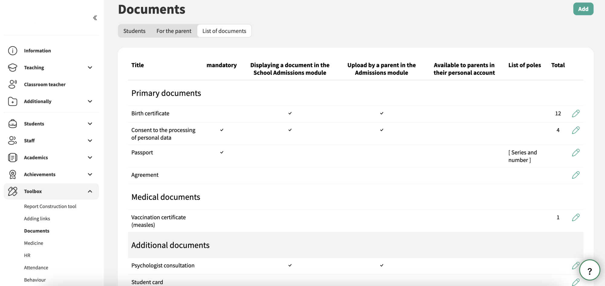
Task: Click the Teaching graduation cap icon
Action: click(13, 67)
